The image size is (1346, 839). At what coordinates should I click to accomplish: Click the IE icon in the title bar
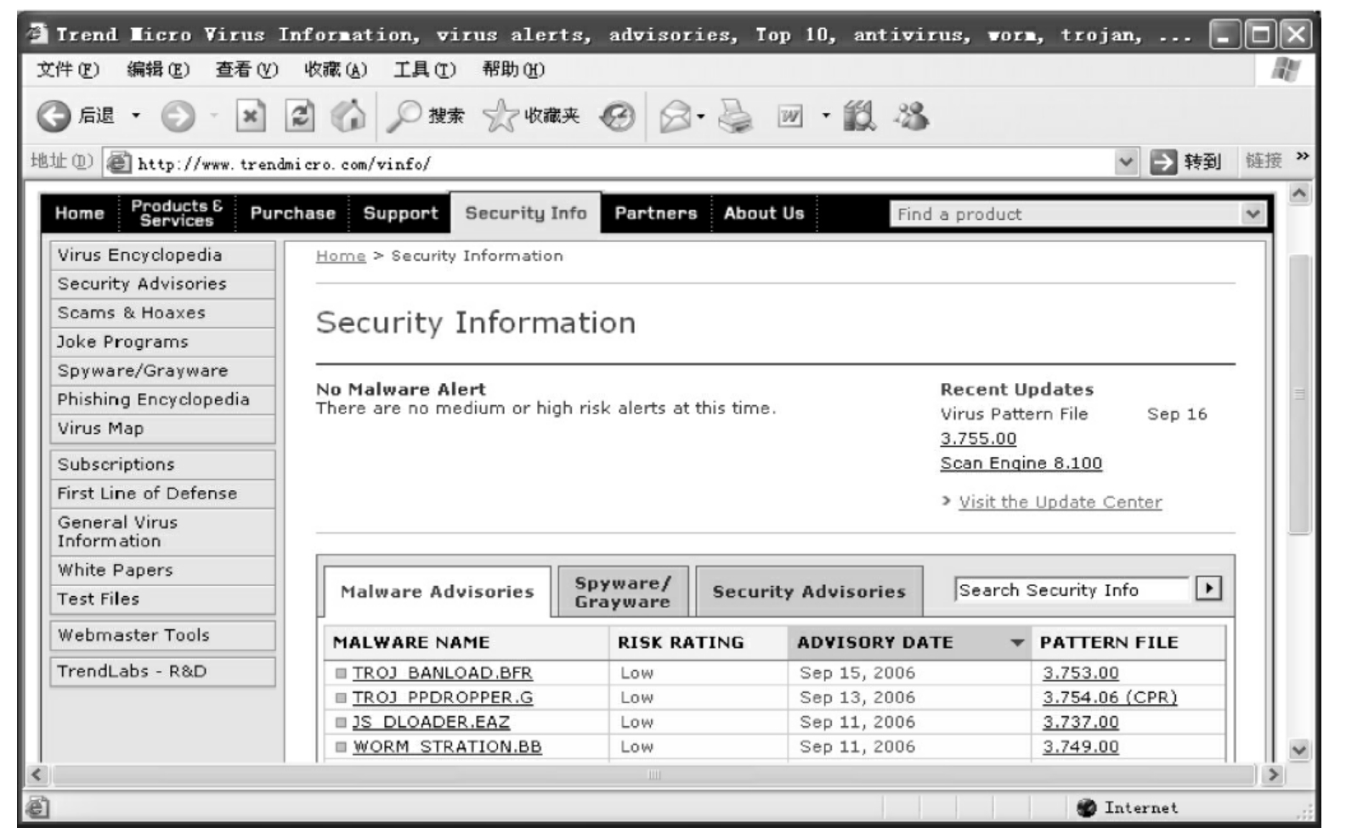pos(37,34)
